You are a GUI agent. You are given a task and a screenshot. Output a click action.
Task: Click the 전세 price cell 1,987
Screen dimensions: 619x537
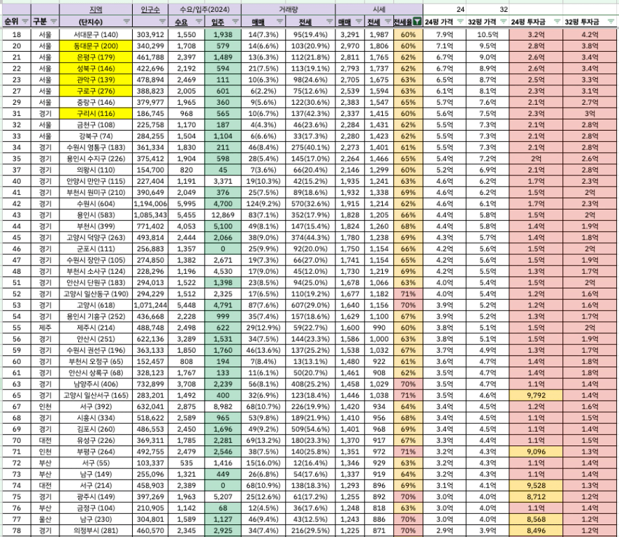[379, 35]
